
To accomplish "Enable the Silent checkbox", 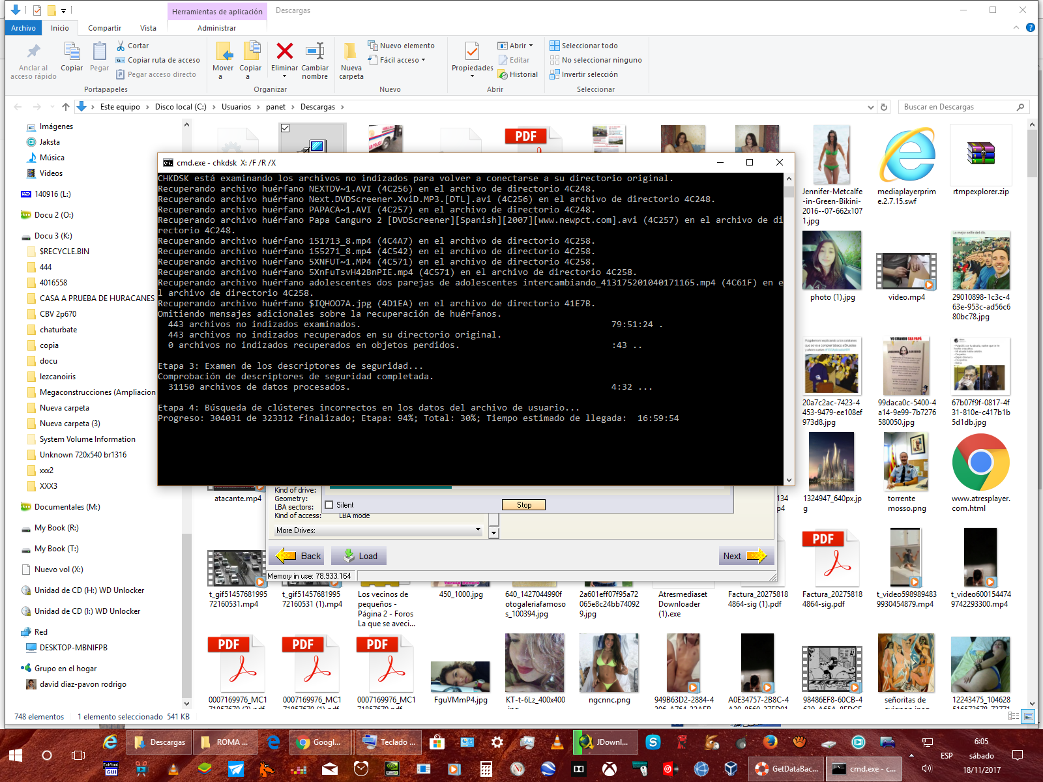I will click(329, 505).
